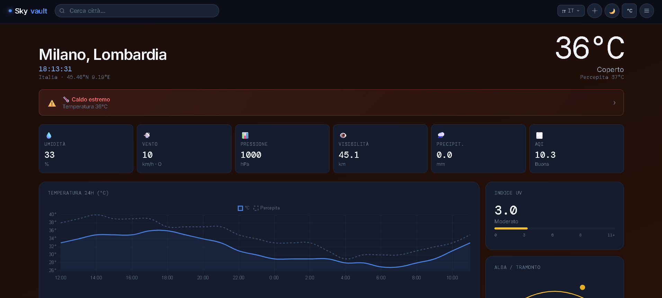Viewport: 662px width, 298px height.
Task: Click the Coperto condition label
Action: [x=610, y=70]
